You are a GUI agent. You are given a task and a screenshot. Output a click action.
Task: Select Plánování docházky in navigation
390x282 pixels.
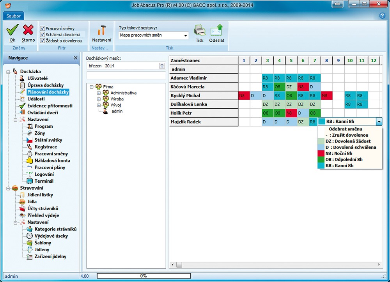point(48,92)
